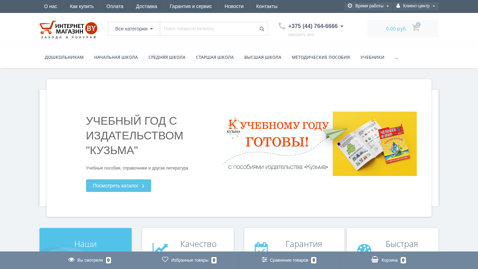Click the Наши blue card
478x269 pixels.
coord(85,240)
